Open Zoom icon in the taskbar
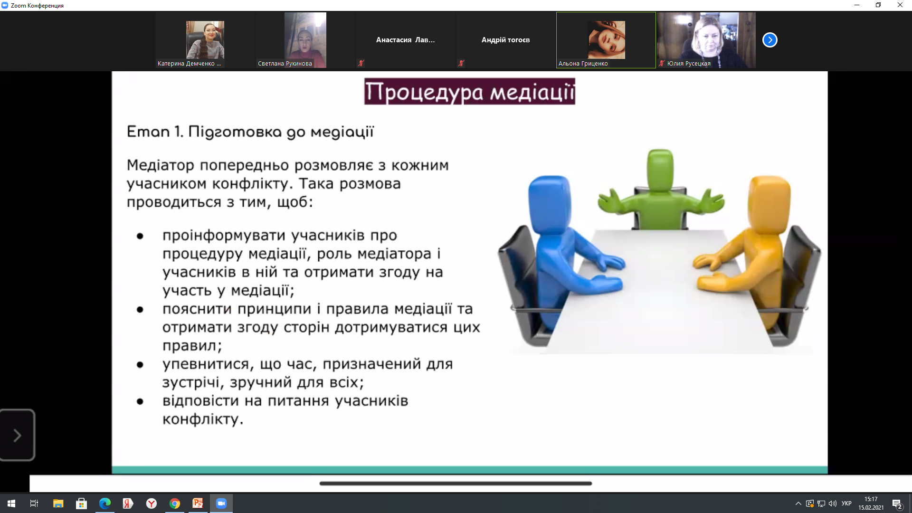 pos(221,503)
